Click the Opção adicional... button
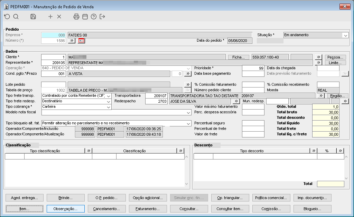354x217 pixels. pos(148,198)
